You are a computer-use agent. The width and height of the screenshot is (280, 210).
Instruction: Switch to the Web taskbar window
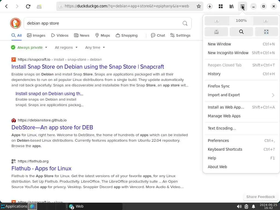coord(95,206)
